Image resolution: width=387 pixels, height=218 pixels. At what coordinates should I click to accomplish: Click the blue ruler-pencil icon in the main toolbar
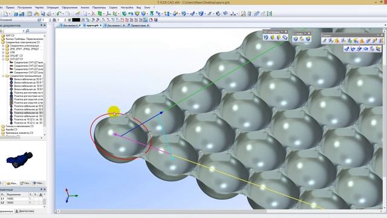pos(256,14)
